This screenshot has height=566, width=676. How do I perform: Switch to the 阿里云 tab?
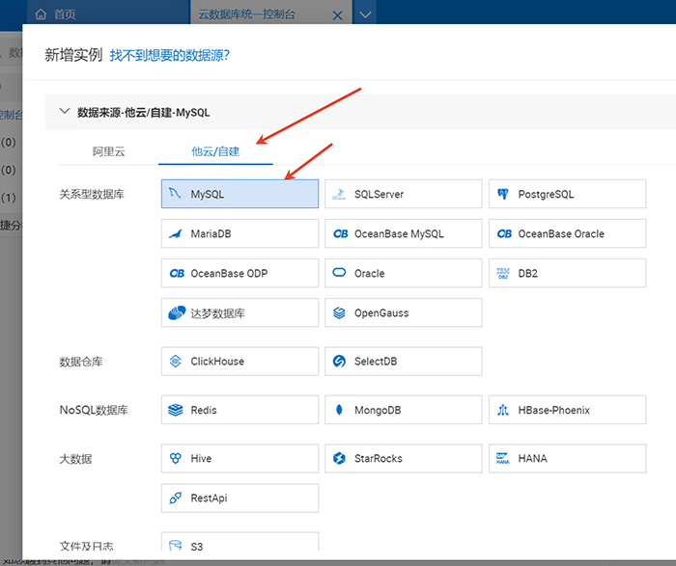(x=108, y=151)
